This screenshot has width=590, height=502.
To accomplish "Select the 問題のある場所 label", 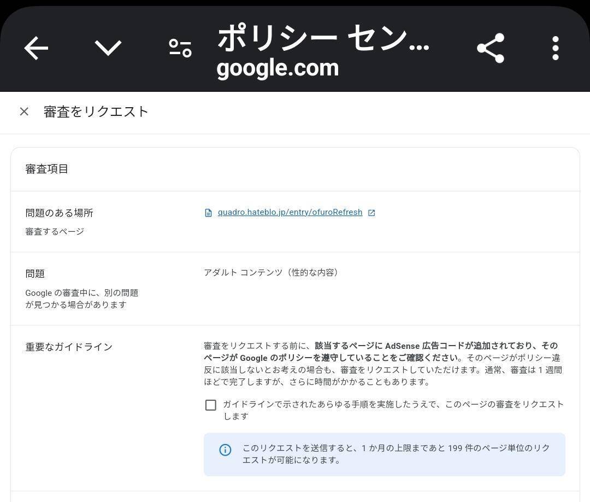I will (x=59, y=213).
